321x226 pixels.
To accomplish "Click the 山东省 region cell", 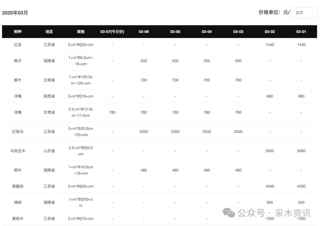I will 49,151.
